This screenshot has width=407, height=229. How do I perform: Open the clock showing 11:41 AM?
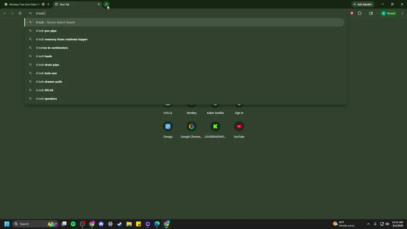click(x=397, y=224)
